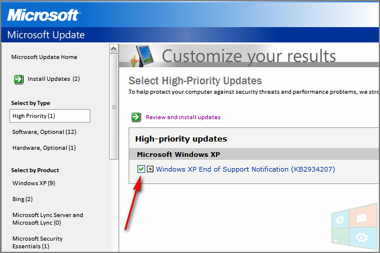This screenshot has height=253, width=380.
Task: Select High Priority (1) updates
Action: pyautogui.click(x=34, y=116)
